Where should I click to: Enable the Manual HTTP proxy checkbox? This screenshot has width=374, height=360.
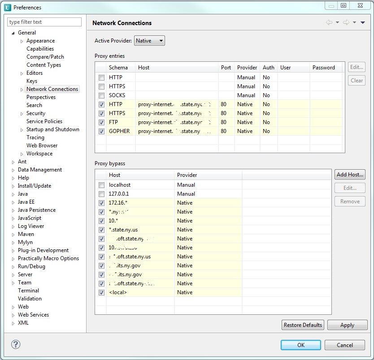click(102, 77)
